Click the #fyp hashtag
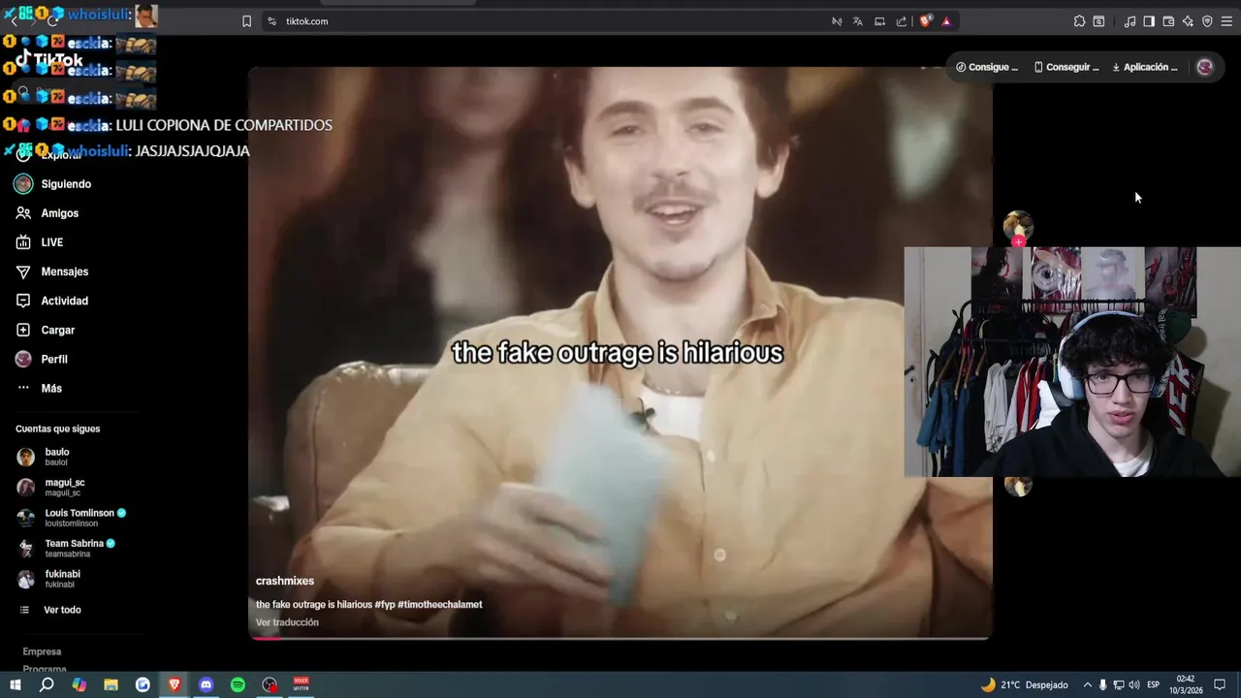The height and width of the screenshot is (698, 1241). [x=384, y=604]
